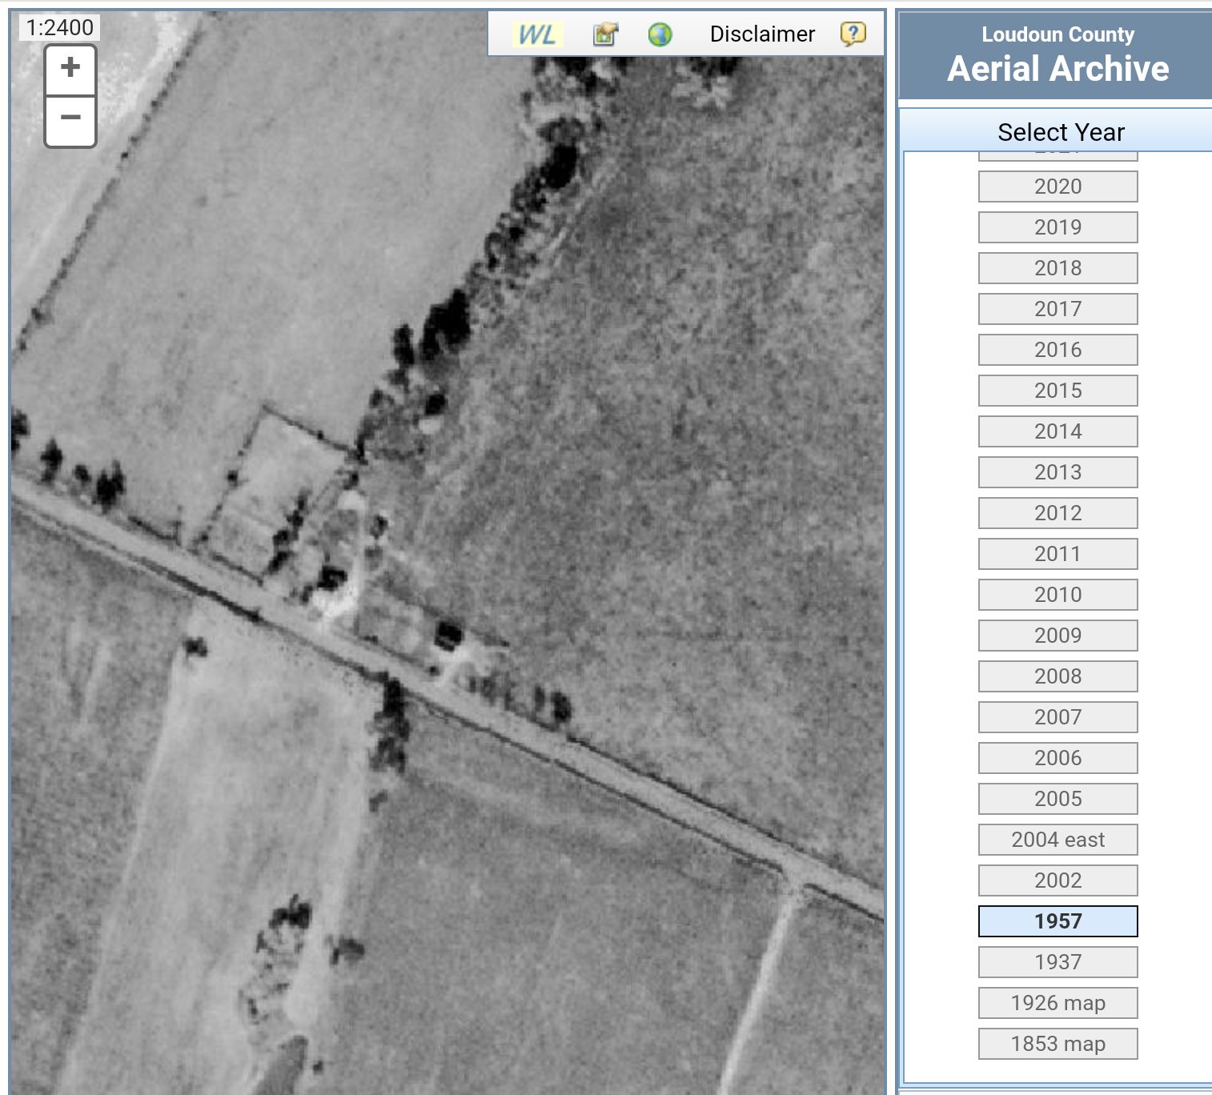This screenshot has width=1212, height=1095.
Task: Click the green globe icon
Action: pos(660,34)
